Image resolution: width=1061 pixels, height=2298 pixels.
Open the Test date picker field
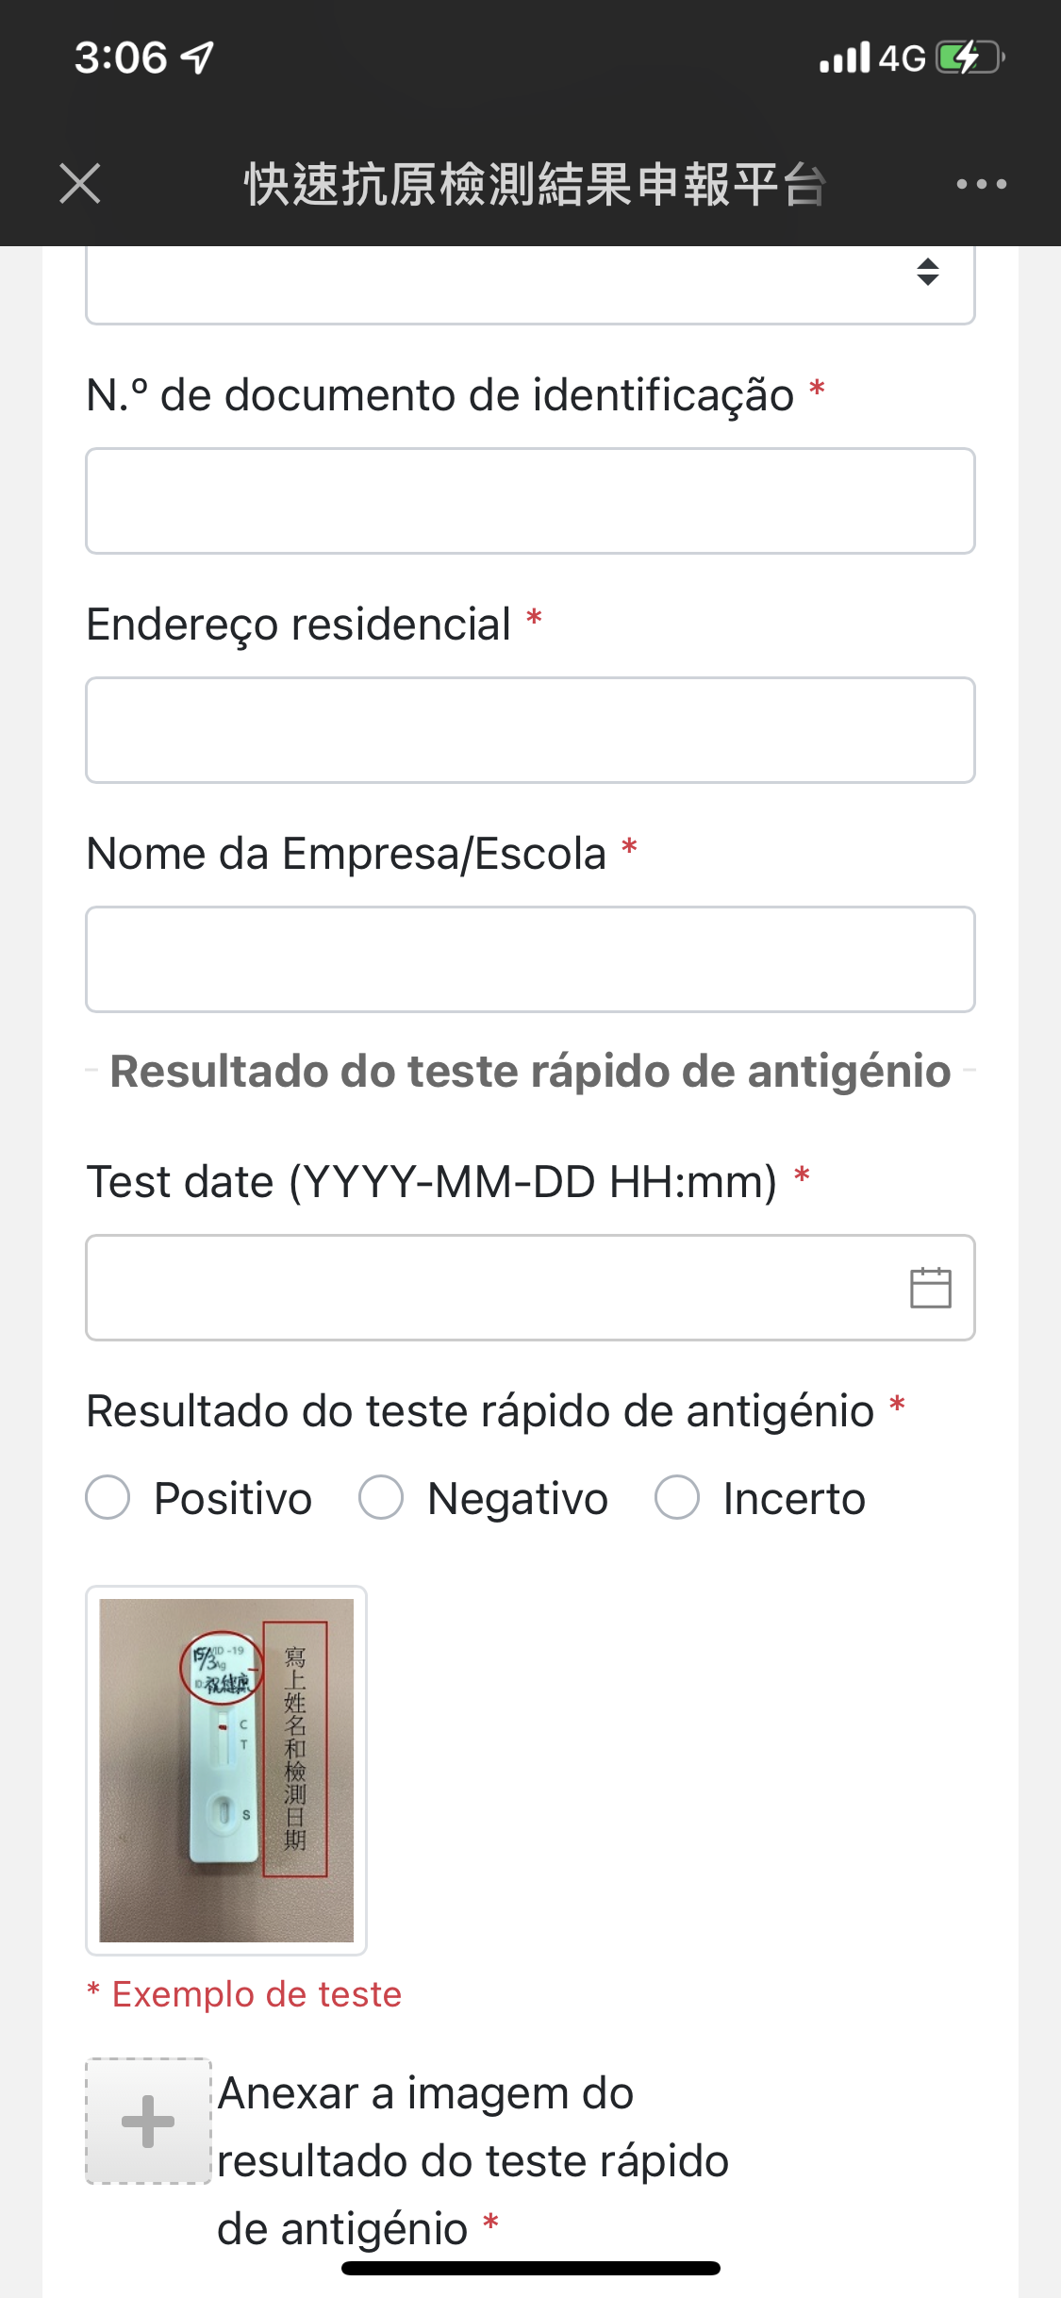[x=490, y=1288]
